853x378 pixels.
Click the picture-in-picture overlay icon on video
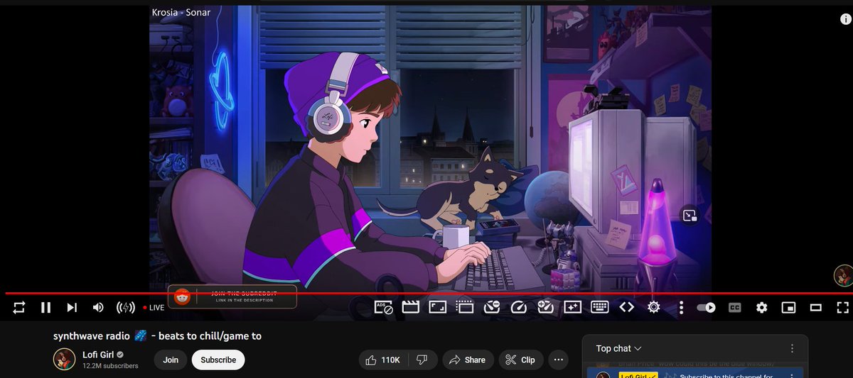click(x=690, y=216)
